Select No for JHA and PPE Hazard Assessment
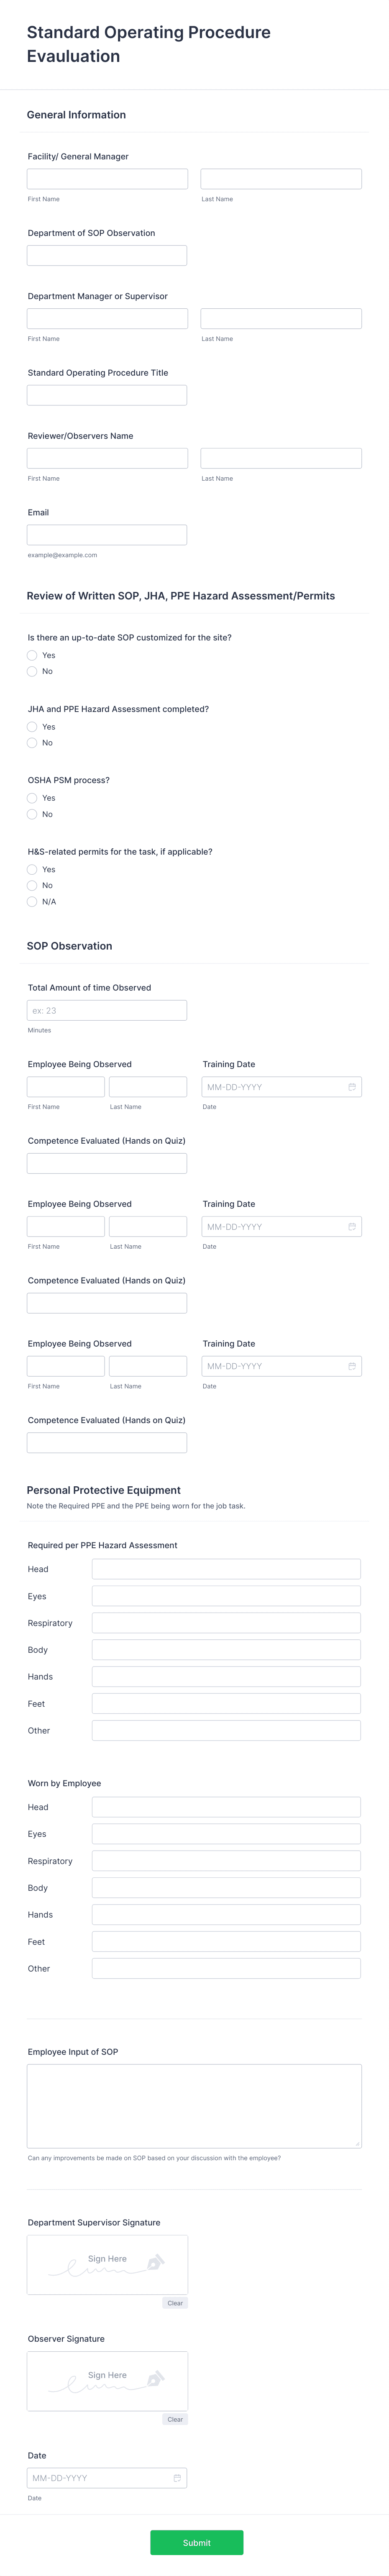Viewport: 389px width, 2576px height. (32, 743)
